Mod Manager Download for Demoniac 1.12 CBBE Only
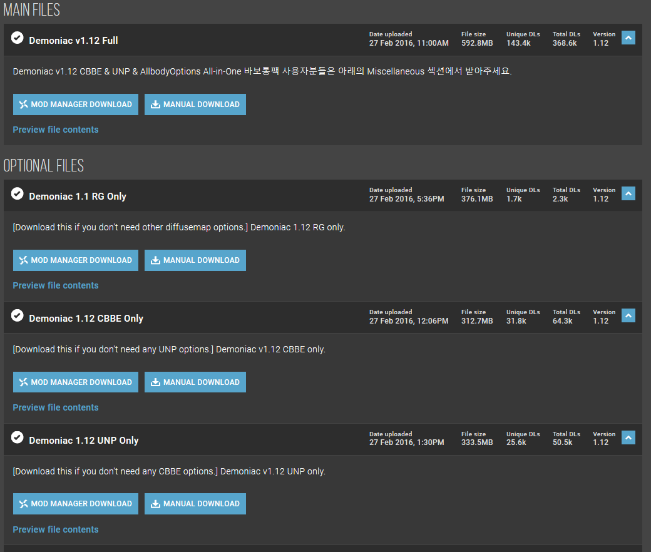The image size is (651, 552). (x=76, y=382)
